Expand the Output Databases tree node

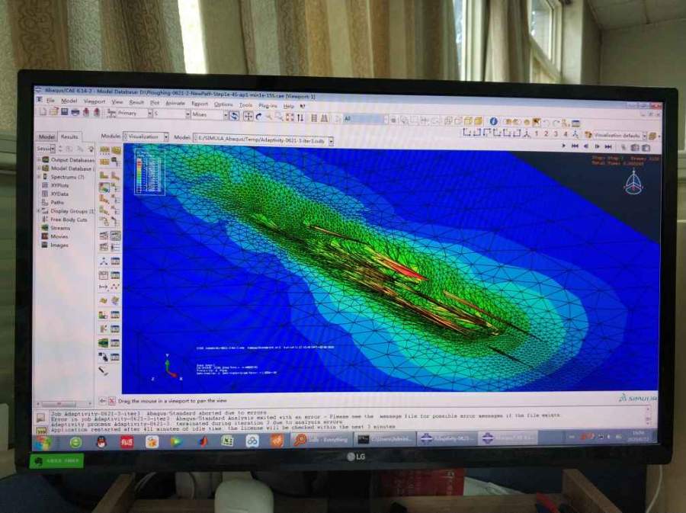tap(39, 159)
